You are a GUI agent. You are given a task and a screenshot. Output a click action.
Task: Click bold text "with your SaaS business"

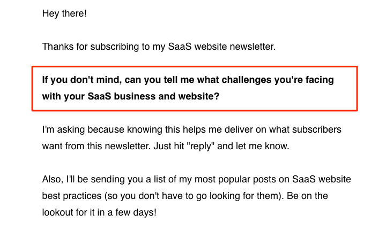coord(99,96)
